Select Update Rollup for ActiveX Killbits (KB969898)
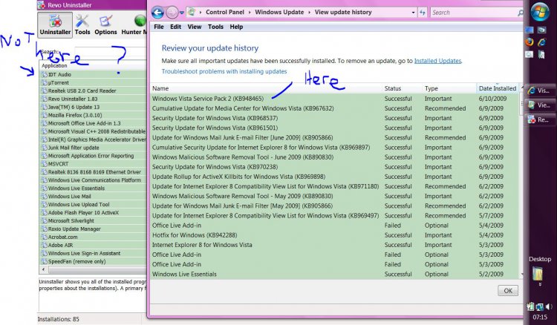This screenshot has width=557, height=325. 334,177
